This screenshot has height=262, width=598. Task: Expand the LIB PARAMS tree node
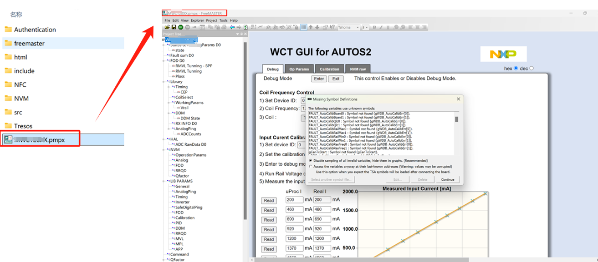[164, 181]
